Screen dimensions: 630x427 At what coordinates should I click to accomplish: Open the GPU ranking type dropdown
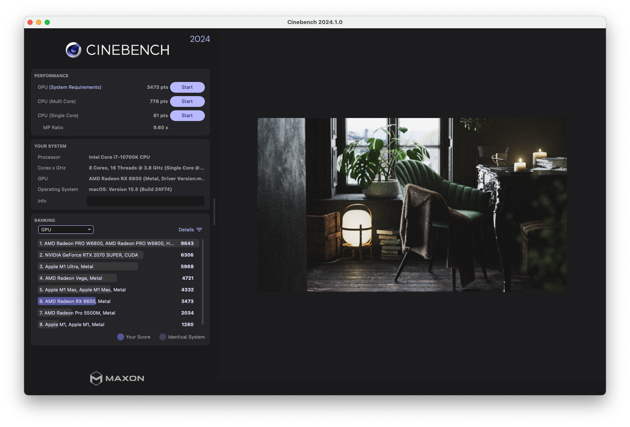pyautogui.click(x=66, y=230)
